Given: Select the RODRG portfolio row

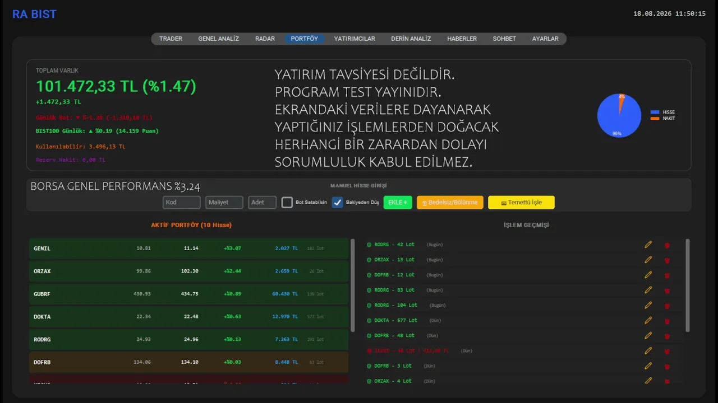Looking at the screenshot, I should click(188, 339).
